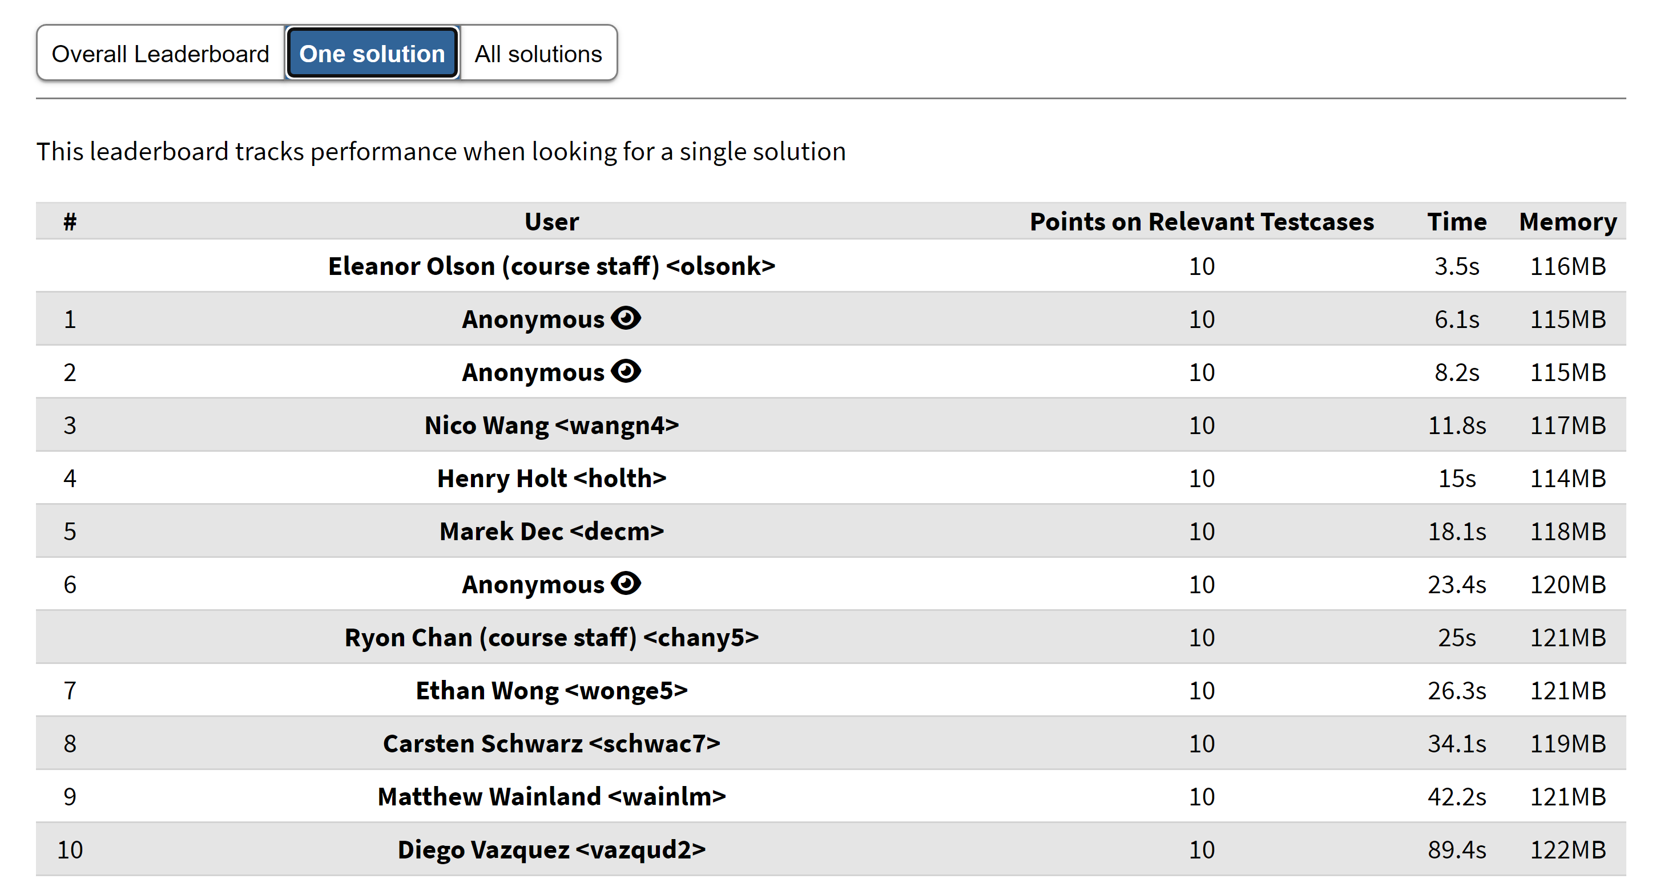
Task: Click Marek Dec decm user name
Action: pyautogui.click(x=551, y=532)
